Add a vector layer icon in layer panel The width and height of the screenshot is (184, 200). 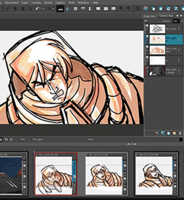[x=157, y=133]
